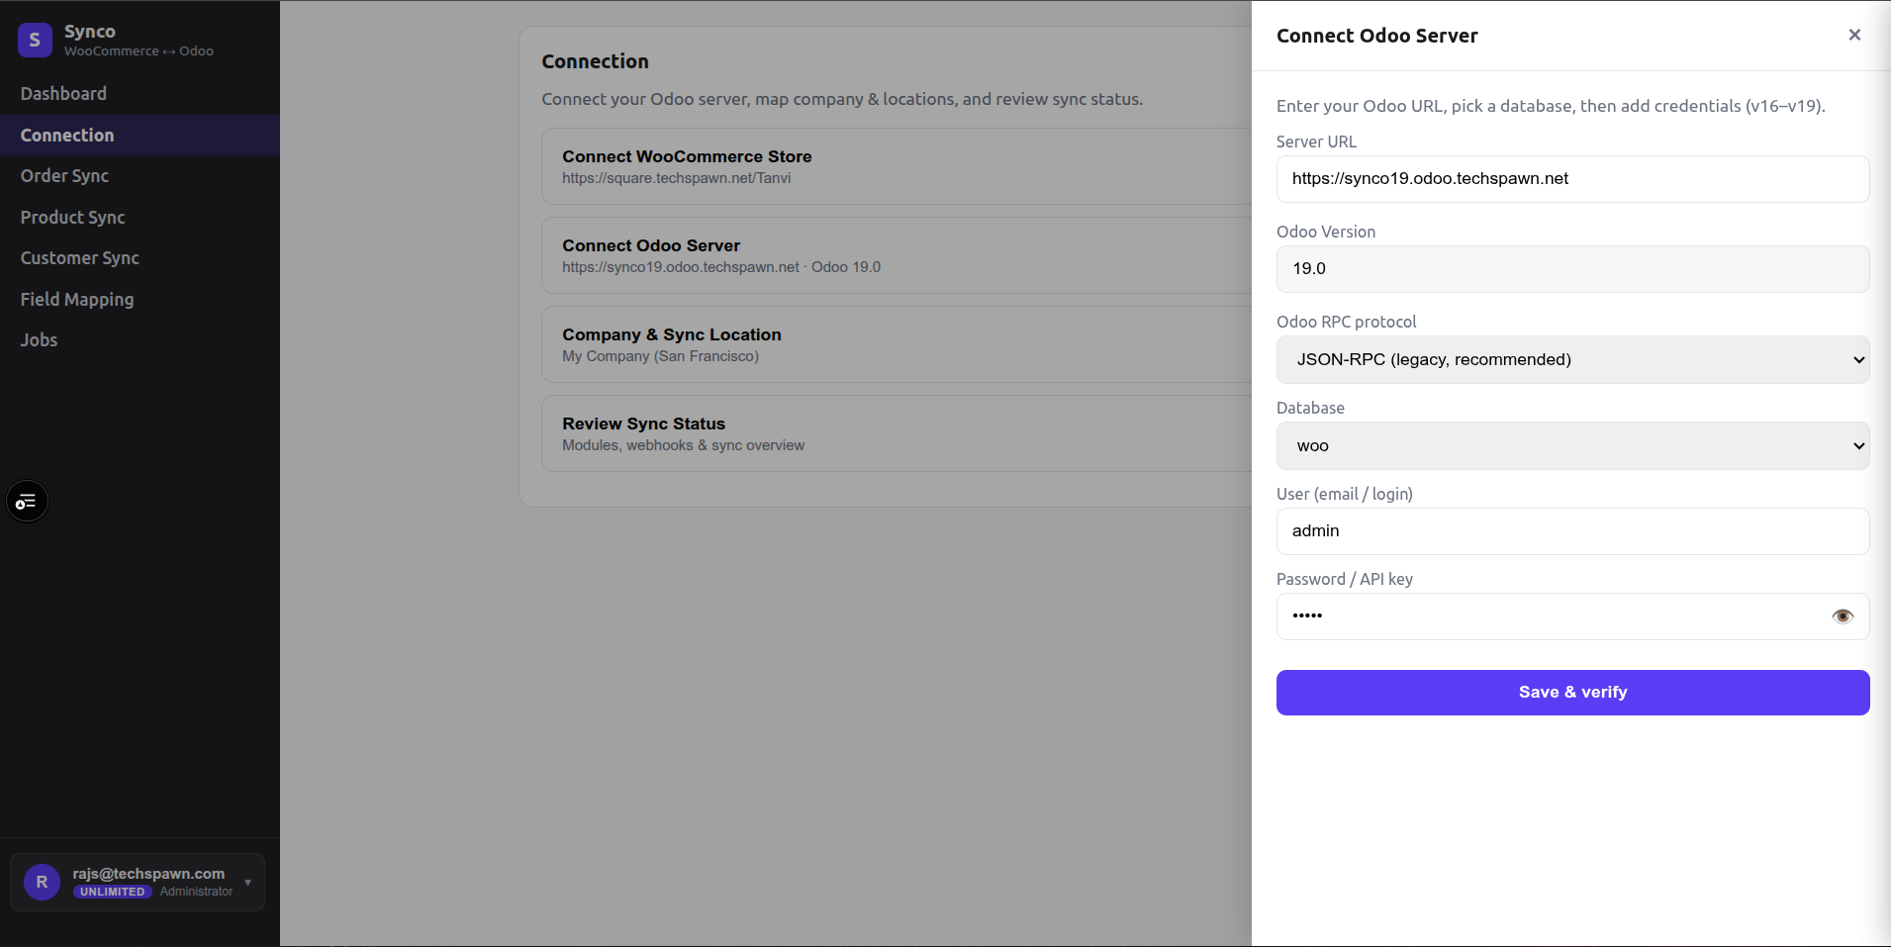1891x947 pixels.
Task: Click the Synco logo icon
Action: [x=35, y=40]
